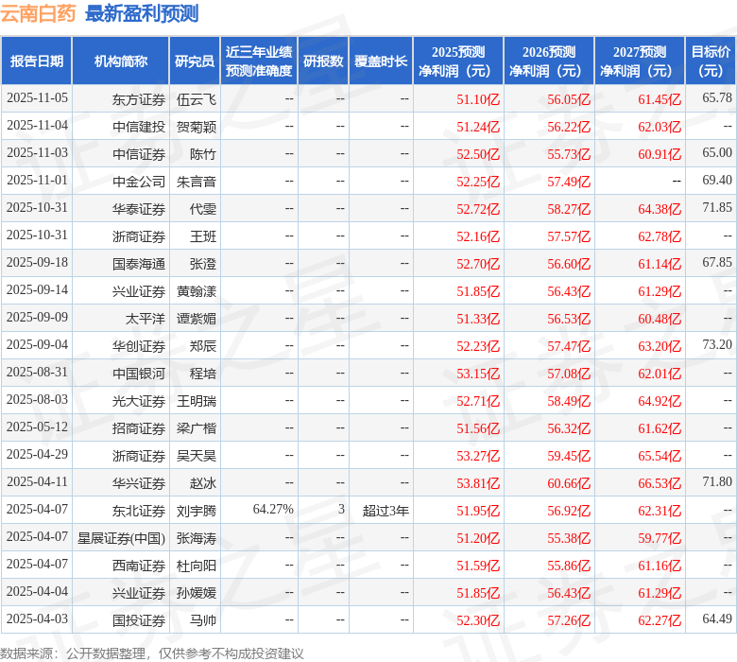
Task: Click researcher name 梁广楷
Action: [197, 428]
